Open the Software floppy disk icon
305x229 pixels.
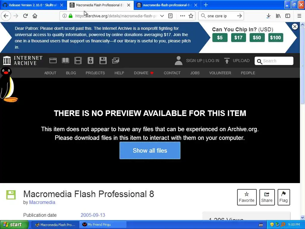[x=103, y=61]
